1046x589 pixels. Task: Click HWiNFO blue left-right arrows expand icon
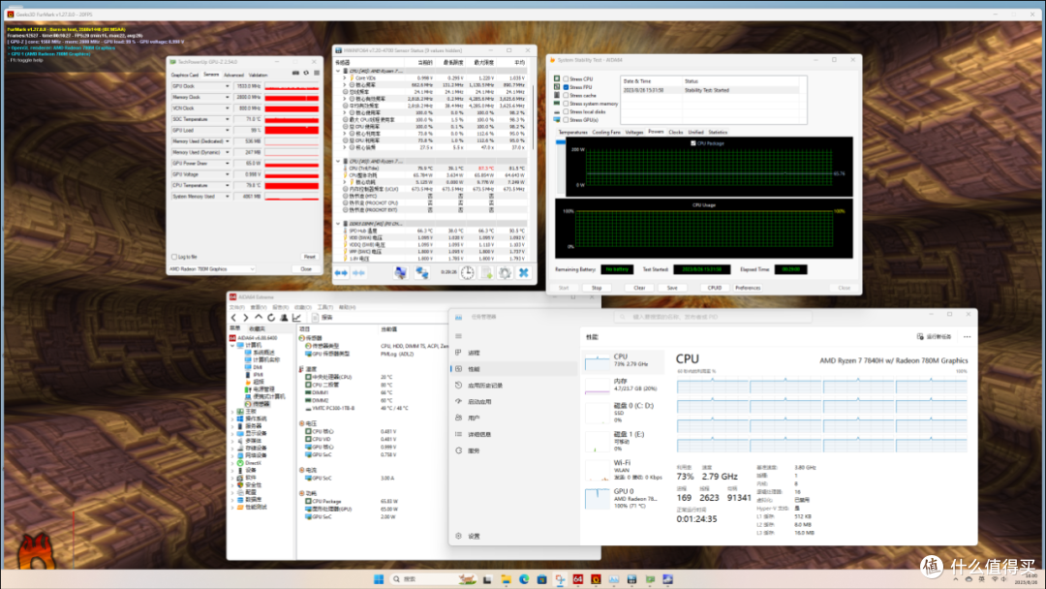pyautogui.click(x=341, y=273)
